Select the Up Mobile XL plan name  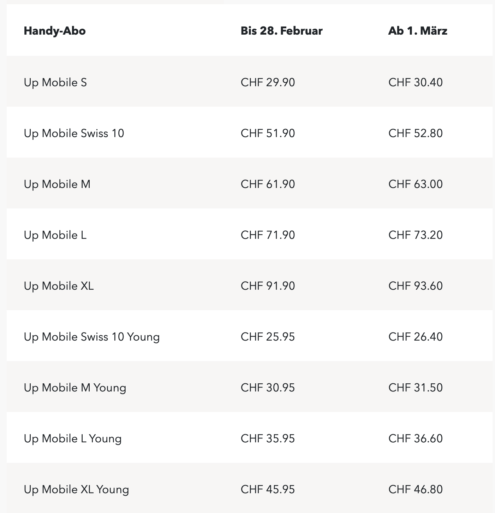59,286
